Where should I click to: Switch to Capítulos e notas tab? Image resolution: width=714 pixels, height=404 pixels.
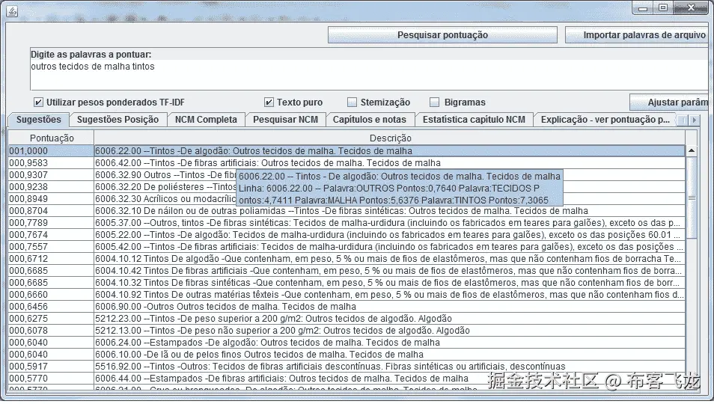(x=369, y=120)
